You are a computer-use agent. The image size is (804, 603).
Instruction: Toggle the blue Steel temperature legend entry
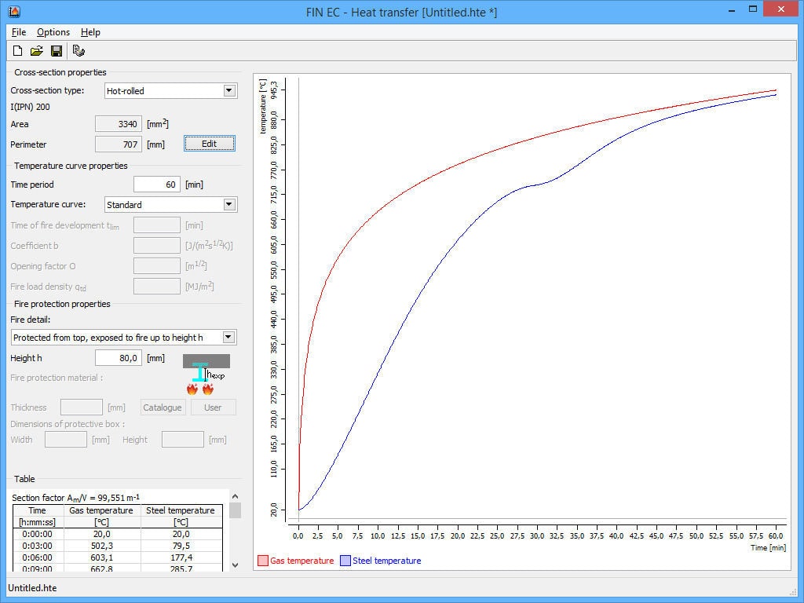[344, 561]
